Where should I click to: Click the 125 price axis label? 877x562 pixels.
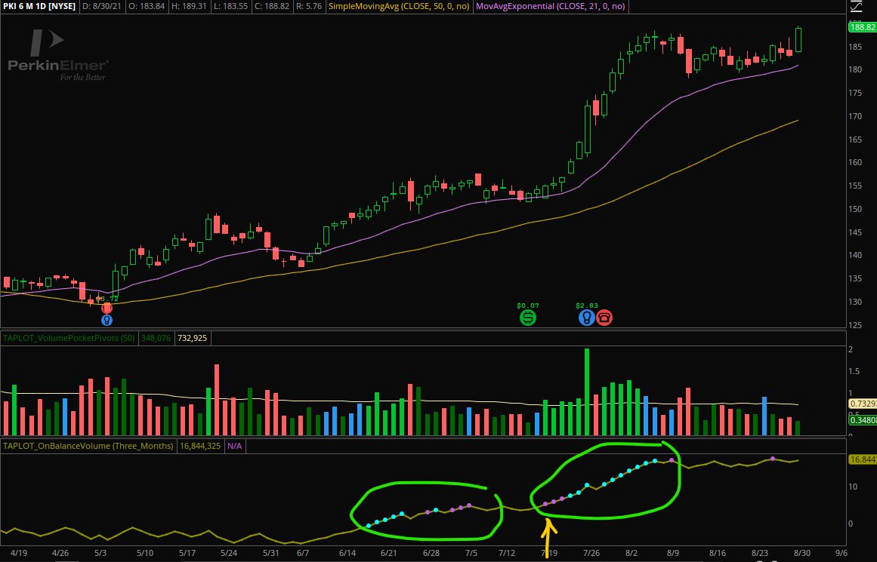click(x=855, y=325)
